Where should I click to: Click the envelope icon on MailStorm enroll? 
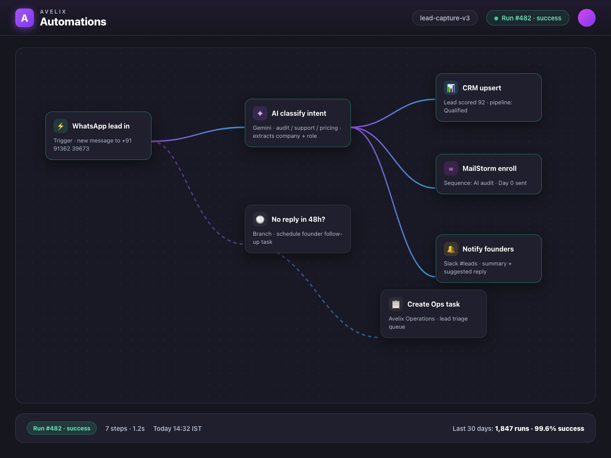point(451,168)
